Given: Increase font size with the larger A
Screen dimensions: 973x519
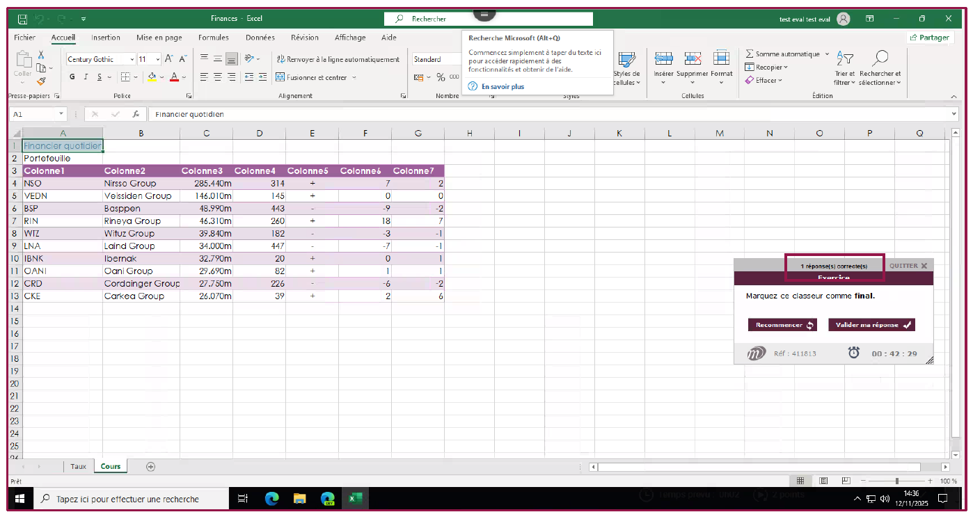Looking at the screenshot, I should click(169, 59).
